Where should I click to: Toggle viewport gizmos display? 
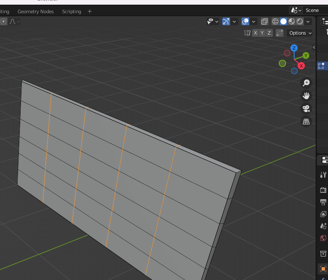226,21
